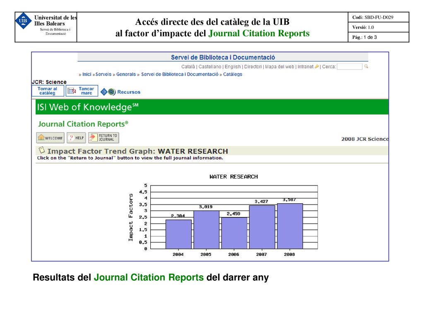This screenshot has height=318, width=424.
Task: Open the Intranet link
Action: click(x=306, y=67)
